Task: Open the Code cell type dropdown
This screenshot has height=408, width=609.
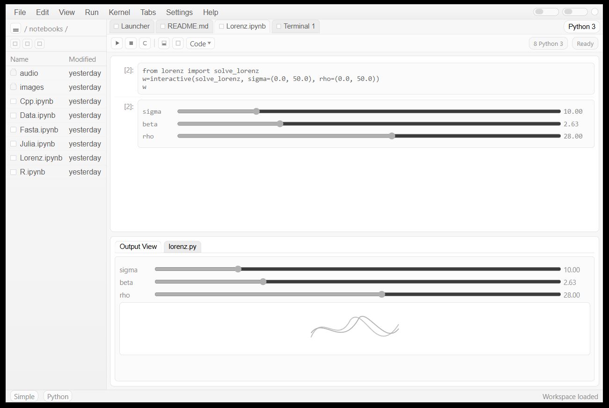Action: pos(200,44)
